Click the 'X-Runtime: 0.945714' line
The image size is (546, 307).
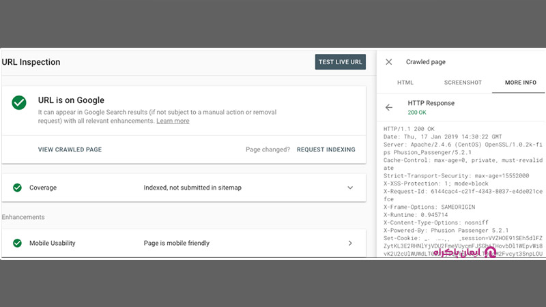point(416,215)
